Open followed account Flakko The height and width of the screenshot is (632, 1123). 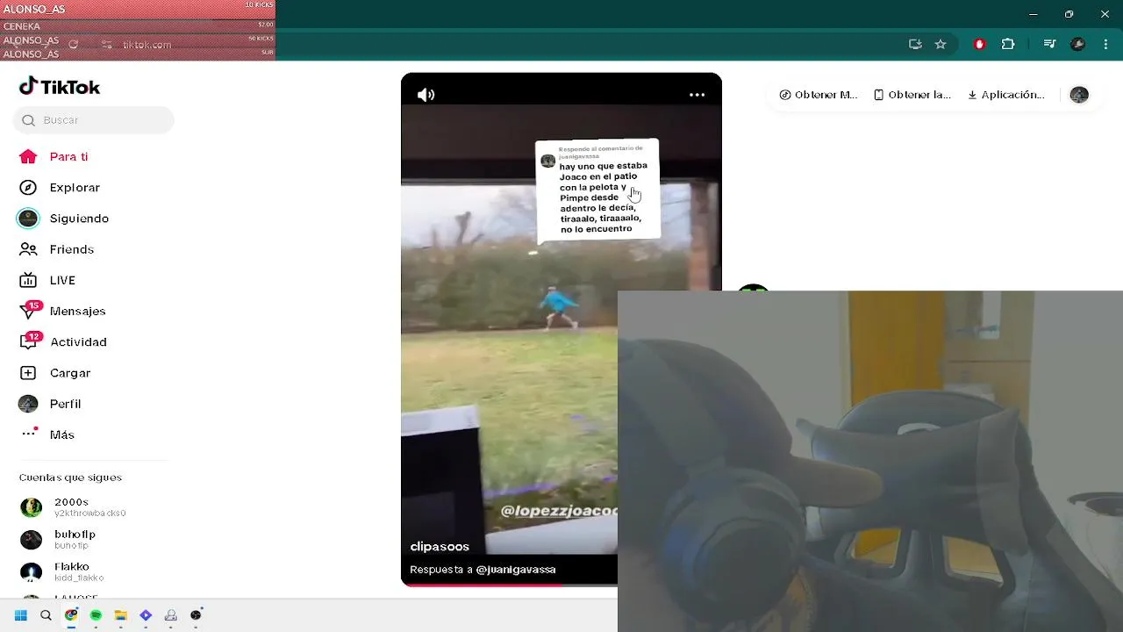click(62, 571)
